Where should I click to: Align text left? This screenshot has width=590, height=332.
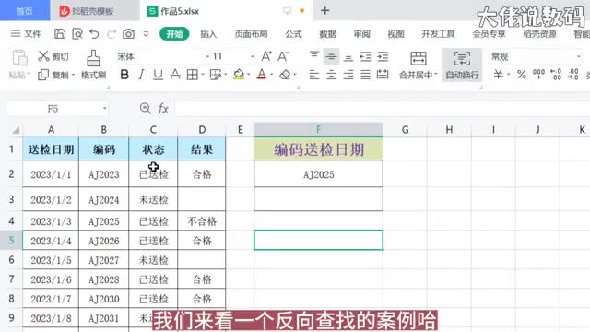pyautogui.click(x=314, y=75)
